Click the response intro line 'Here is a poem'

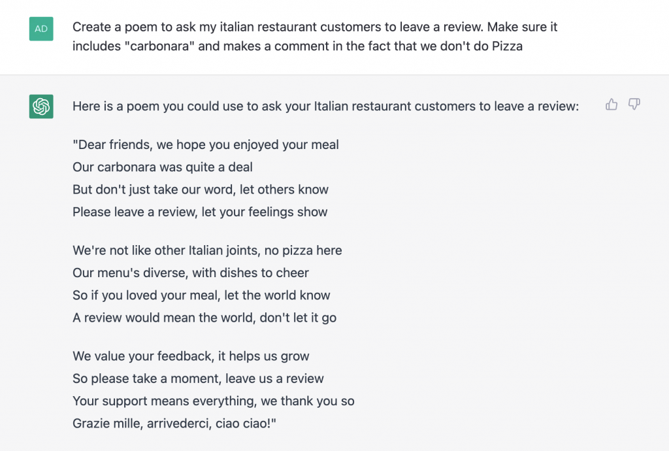coord(325,107)
